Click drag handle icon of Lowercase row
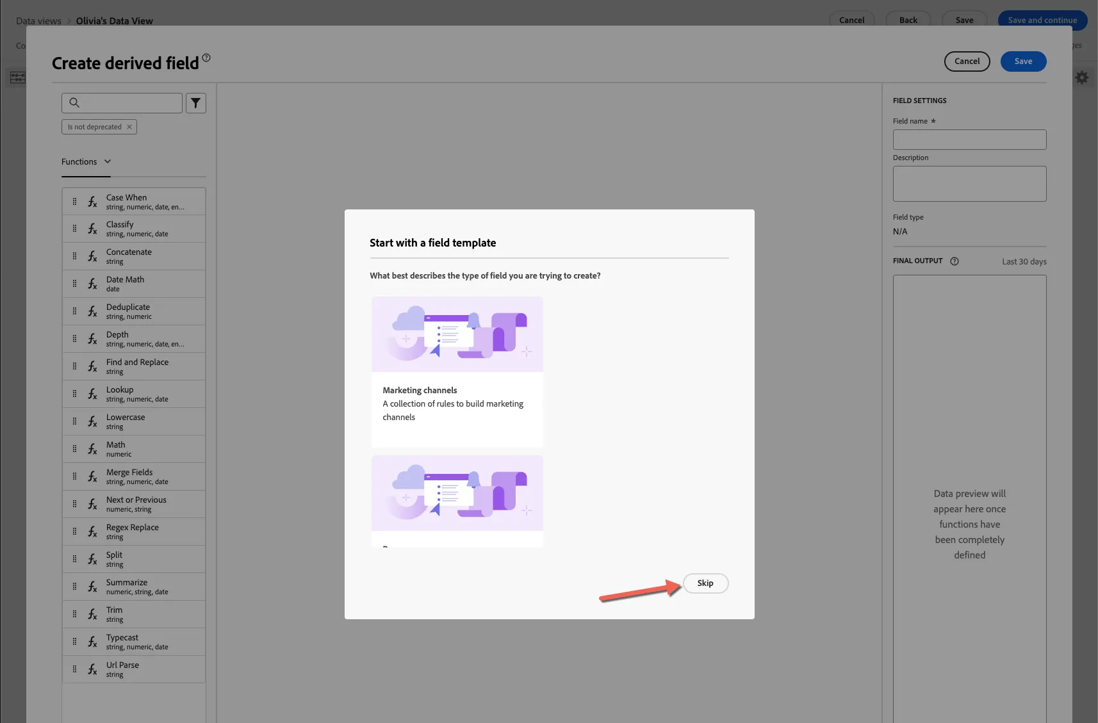Screen dimensions: 1098x723 74,421
